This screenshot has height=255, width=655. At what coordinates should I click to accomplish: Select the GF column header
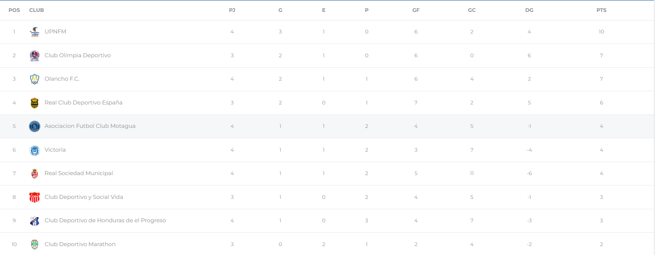416,10
